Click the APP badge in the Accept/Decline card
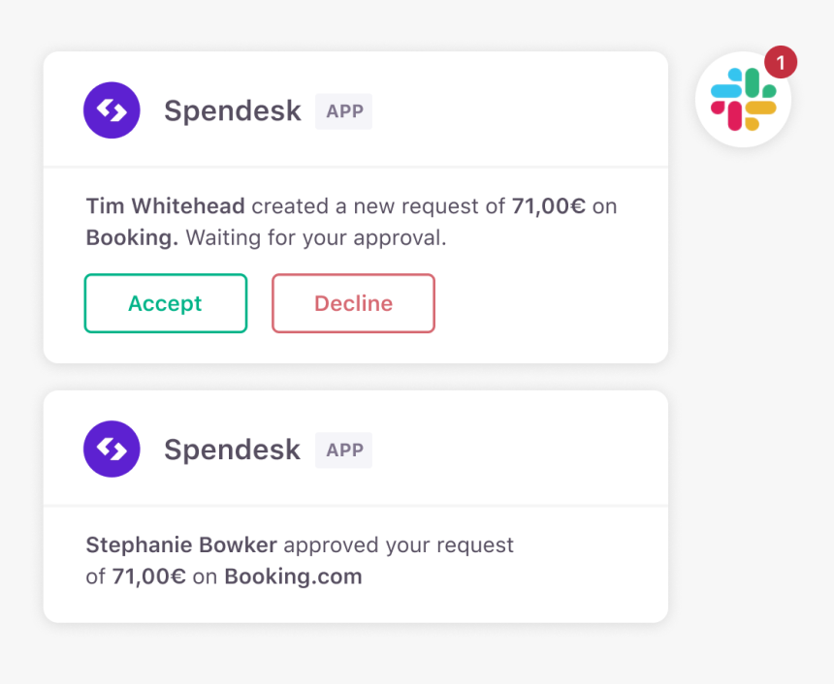Viewport: 834px width, 684px height. tap(344, 111)
